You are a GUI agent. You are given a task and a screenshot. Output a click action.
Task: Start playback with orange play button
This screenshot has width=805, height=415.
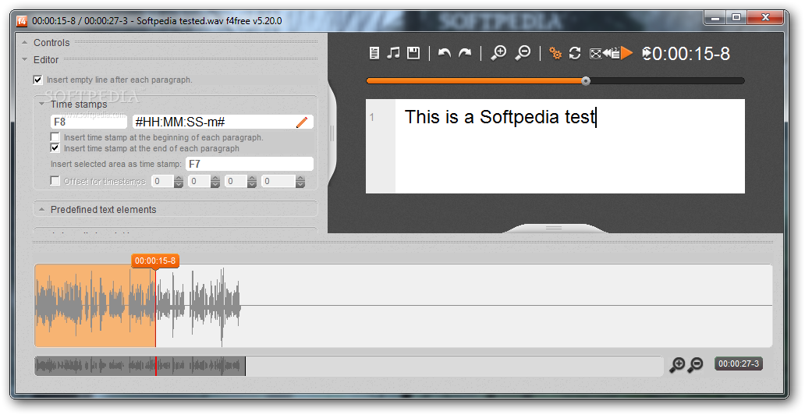pos(627,53)
